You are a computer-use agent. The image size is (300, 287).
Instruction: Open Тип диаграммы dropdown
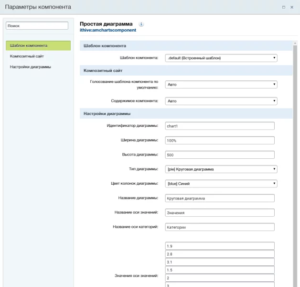coord(221,169)
